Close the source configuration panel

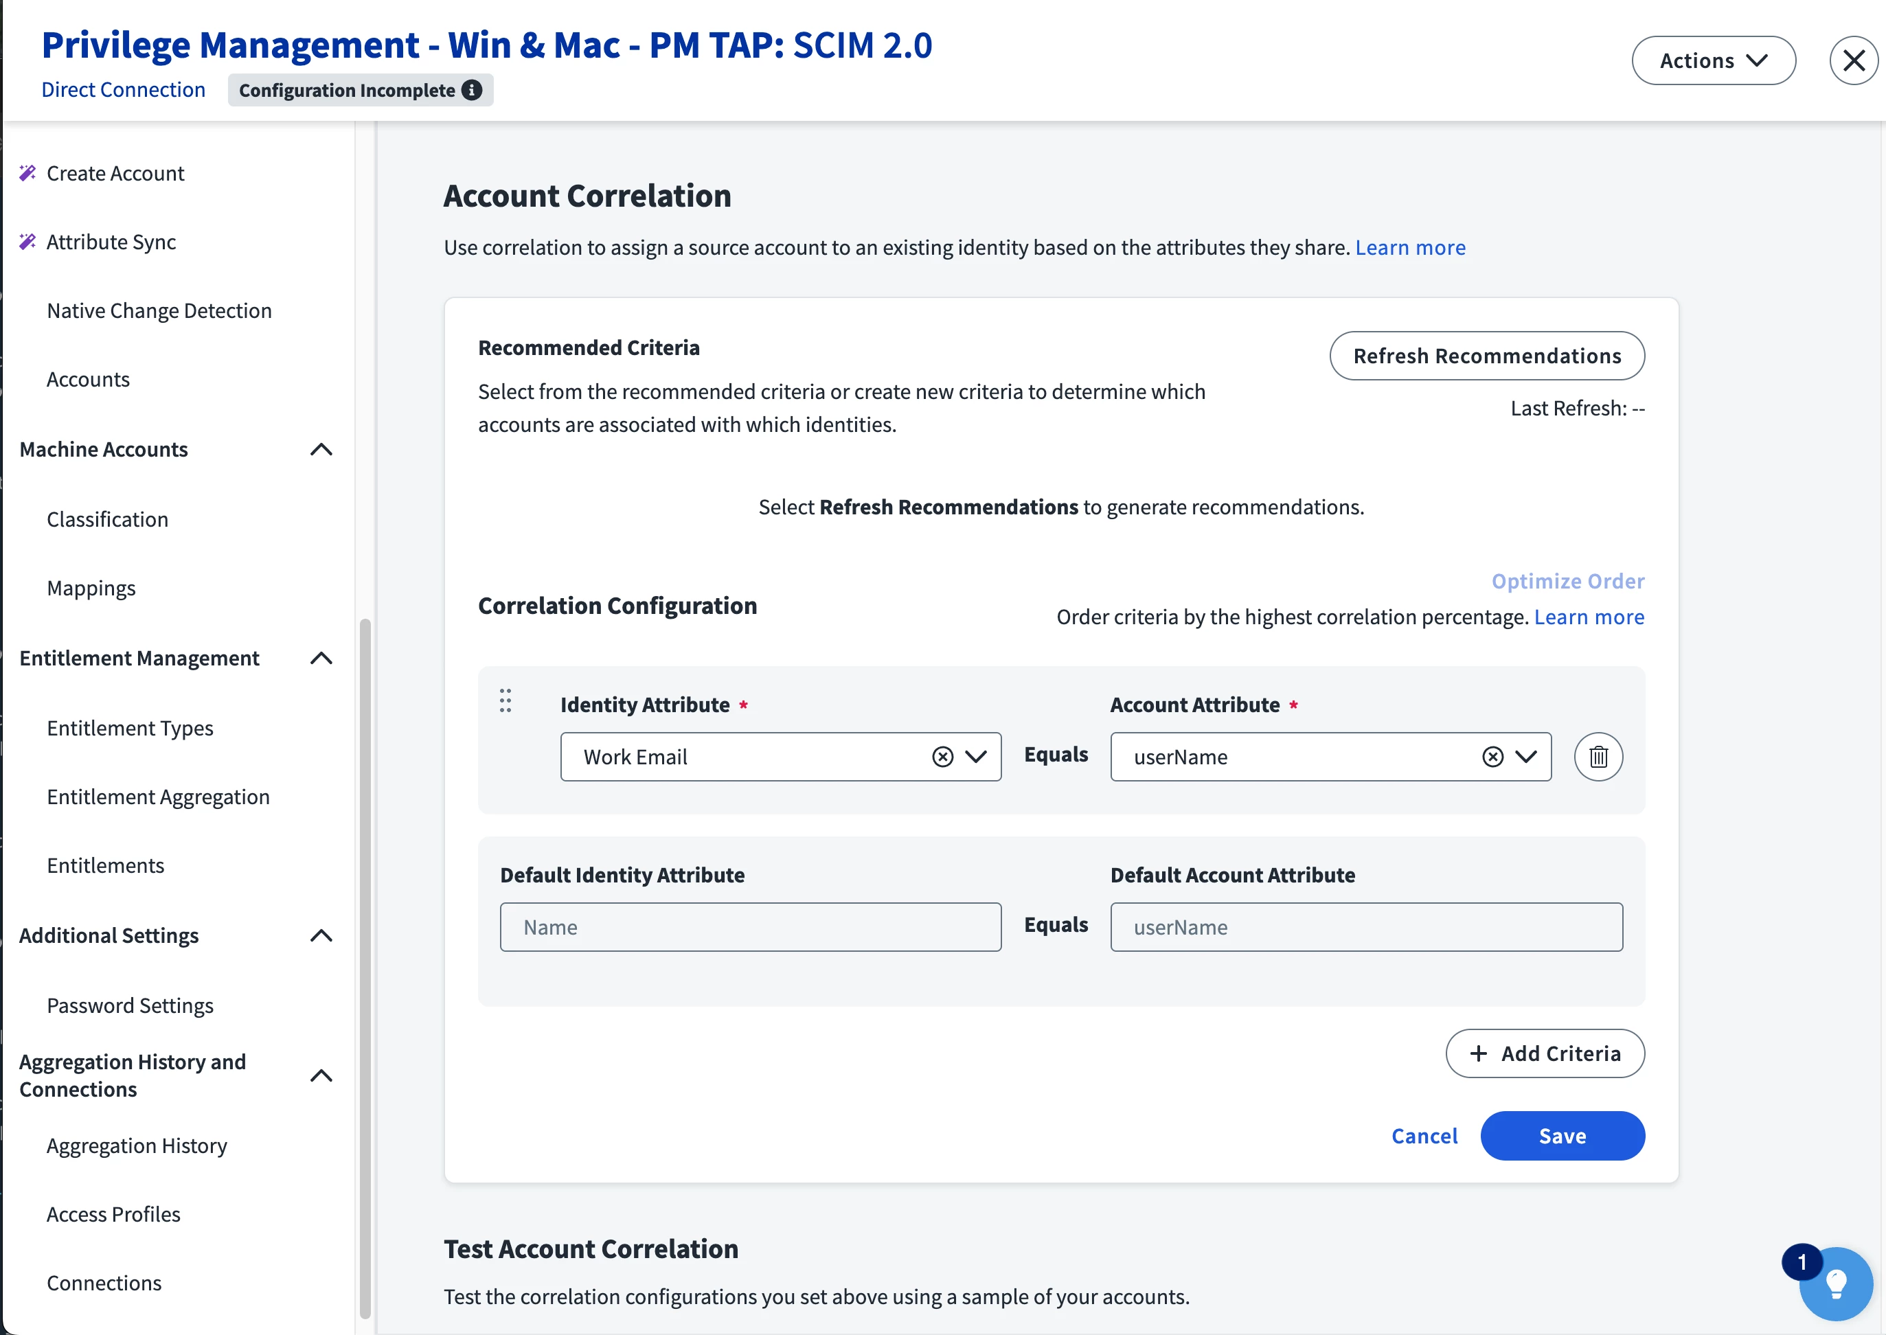tap(1854, 60)
